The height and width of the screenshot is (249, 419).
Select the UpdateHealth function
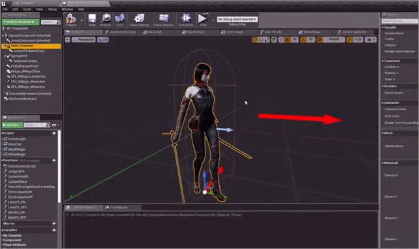[x=18, y=176]
